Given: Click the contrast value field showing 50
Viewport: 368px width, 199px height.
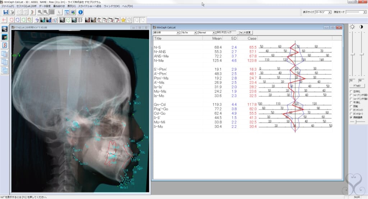Looking at the screenshot, I should click(x=361, y=81).
